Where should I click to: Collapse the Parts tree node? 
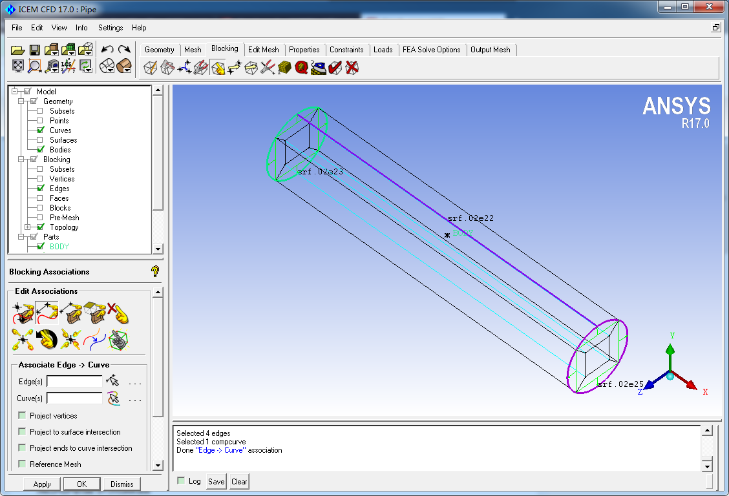tap(21, 237)
